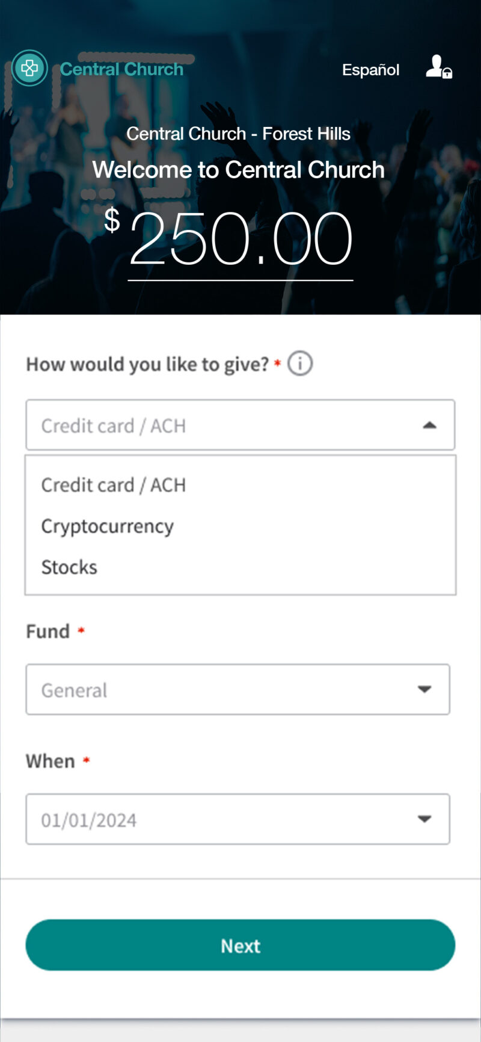Click the Central Church - Forest Hills campus name
Screen dimensions: 481x1042
238,134
